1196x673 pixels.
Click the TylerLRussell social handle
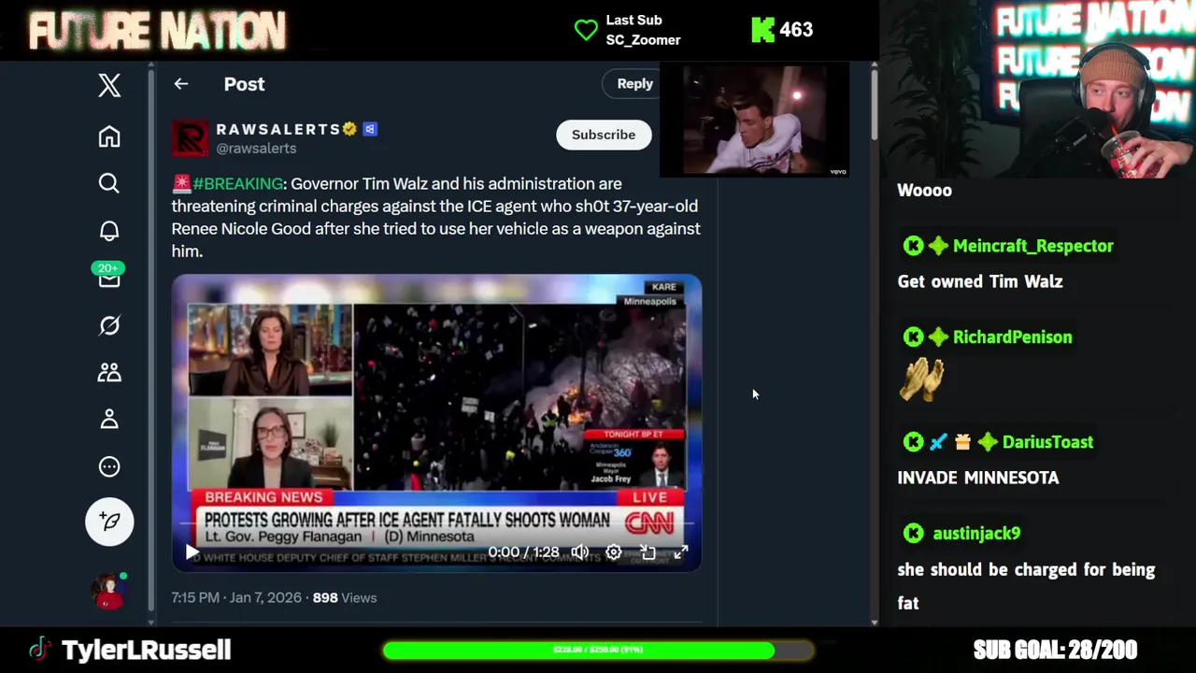pyautogui.click(x=146, y=650)
